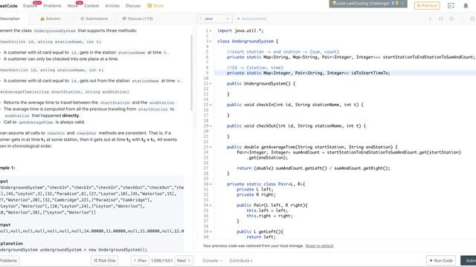Open Problems in the top navigation
Viewport: 476px width, 267px height.
(52, 6)
